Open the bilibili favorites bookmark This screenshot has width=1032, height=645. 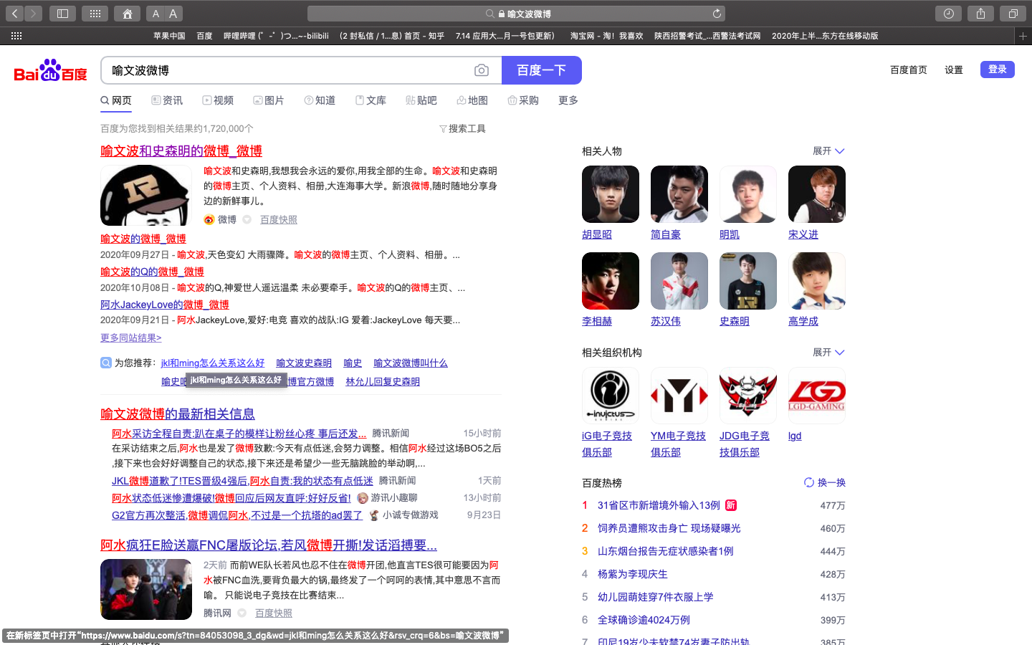coord(277,36)
